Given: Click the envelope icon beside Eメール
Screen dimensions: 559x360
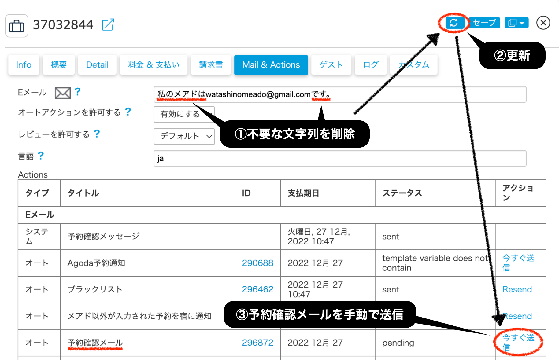Looking at the screenshot, I should pos(62,93).
